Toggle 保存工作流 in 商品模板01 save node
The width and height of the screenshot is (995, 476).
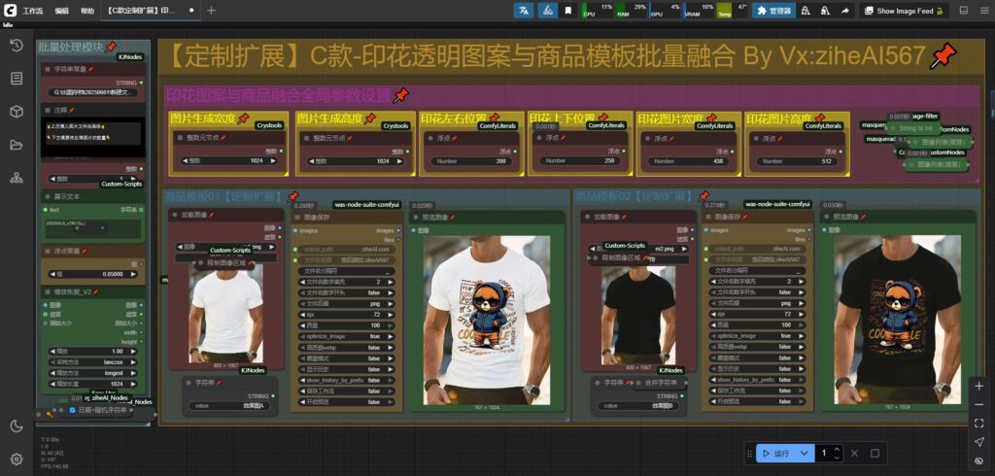point(347,391)
